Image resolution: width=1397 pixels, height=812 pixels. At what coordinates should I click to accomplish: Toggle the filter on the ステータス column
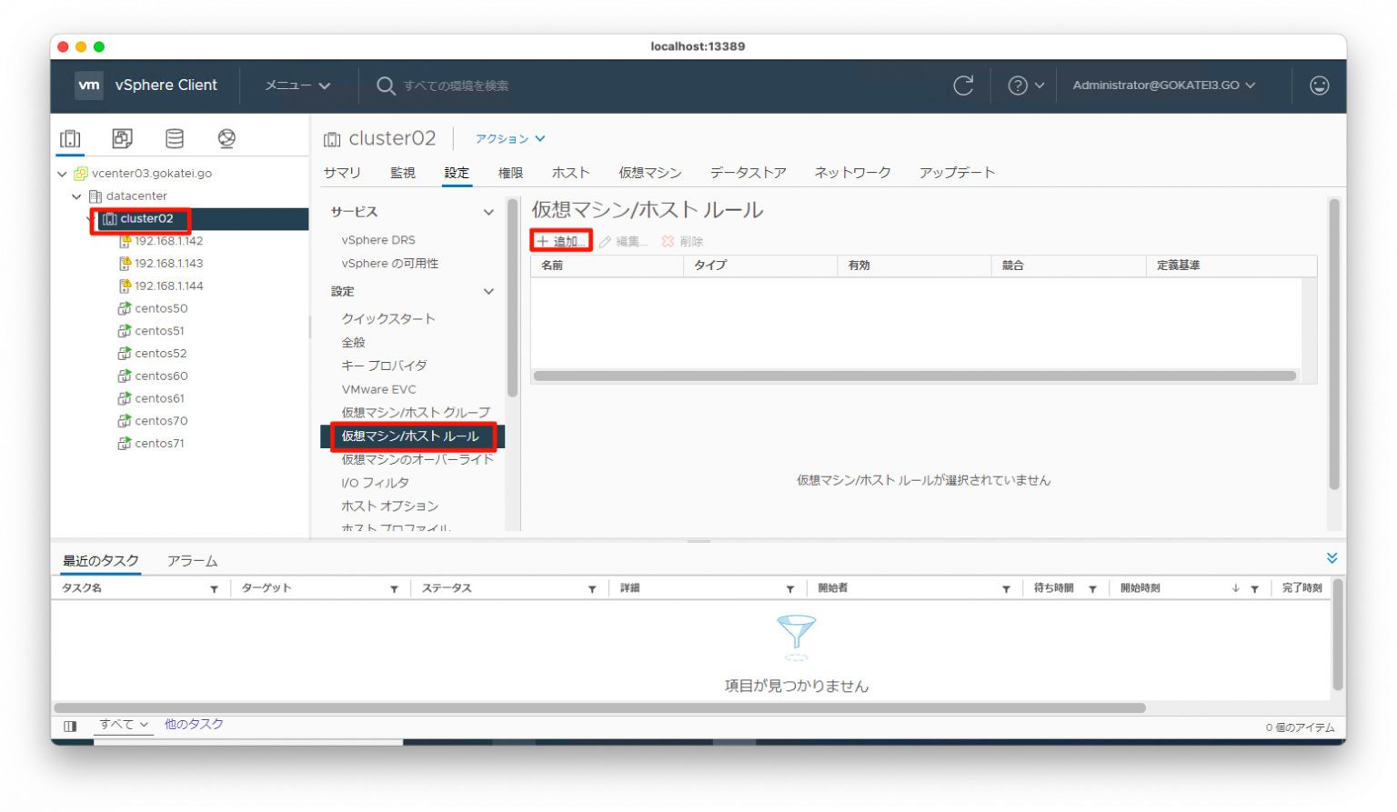tap(592, 587)
